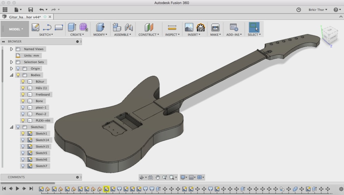The width and height of the screenshot is (344, 195).
Task: Click the Extrude tool icon
Action: 72,27
